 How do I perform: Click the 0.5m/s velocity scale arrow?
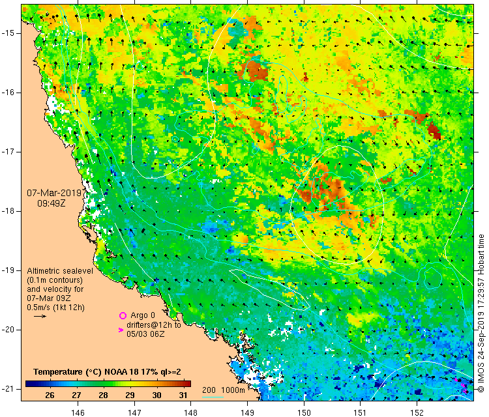40,317
